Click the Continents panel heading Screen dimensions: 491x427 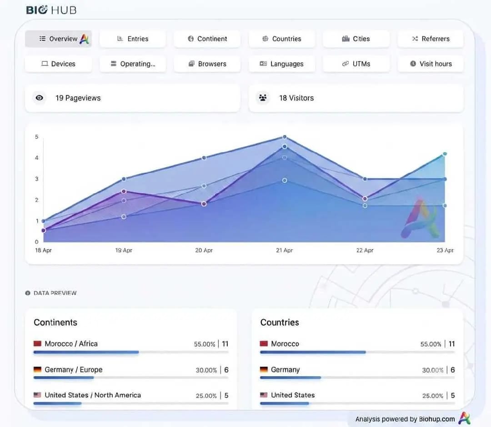click(55, 322)
